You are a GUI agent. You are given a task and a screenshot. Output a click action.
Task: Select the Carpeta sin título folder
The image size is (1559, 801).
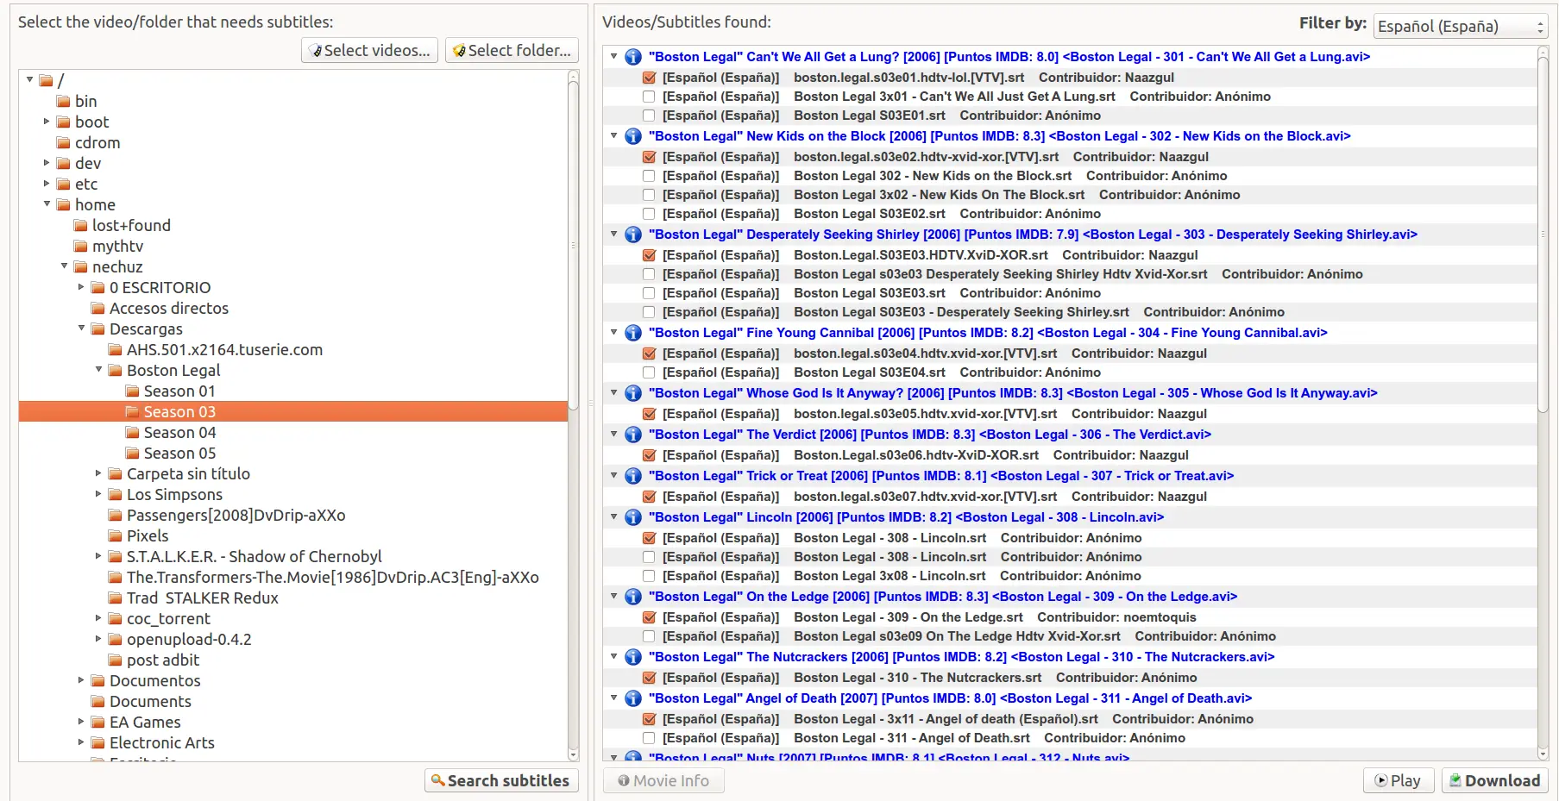pyautogui.click(x=188, y=474)
